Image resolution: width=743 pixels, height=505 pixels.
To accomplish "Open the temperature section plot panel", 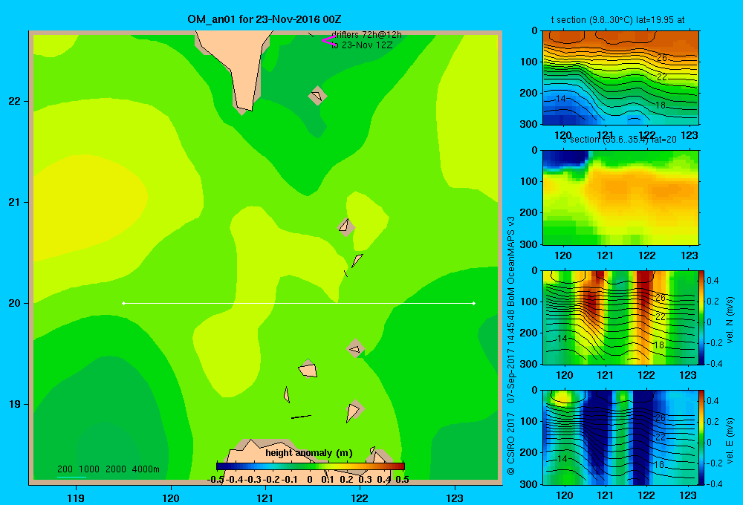I will 620,78.
